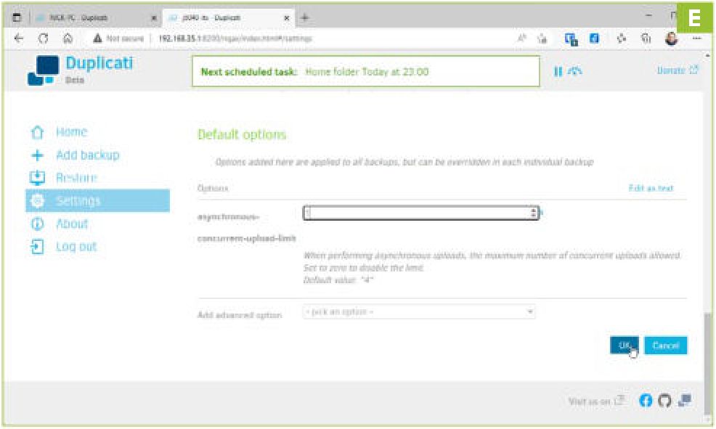Viewport: 716px width, 429px height.
Task: Open the tab actions menu icon
Action: point(17,18)
